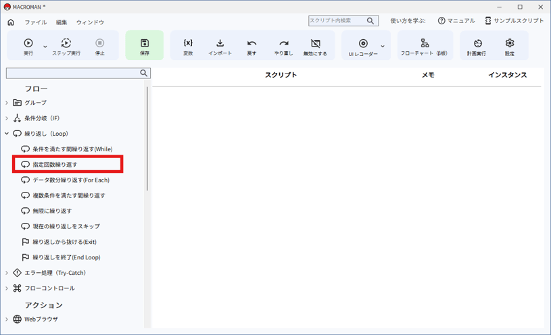Open the マニュアル link

(x=456, y=21)
